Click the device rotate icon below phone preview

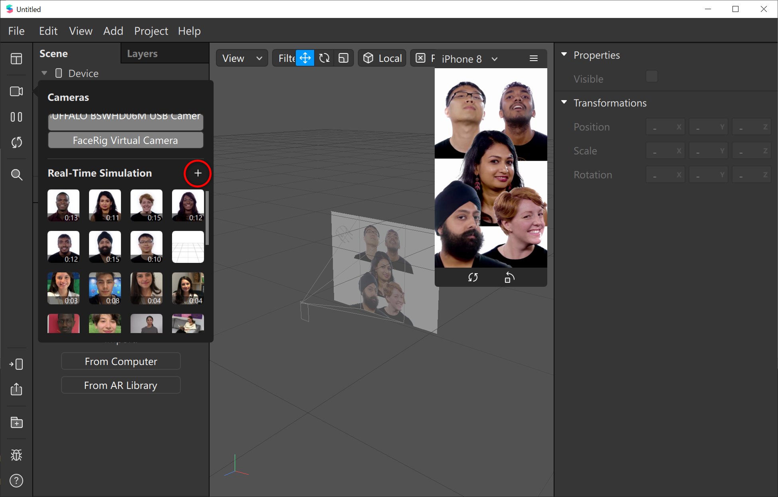pyautogui.click(x=509, y=277)
